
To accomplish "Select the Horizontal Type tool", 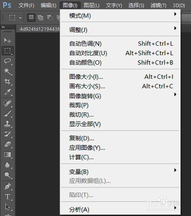I will 8,197.
